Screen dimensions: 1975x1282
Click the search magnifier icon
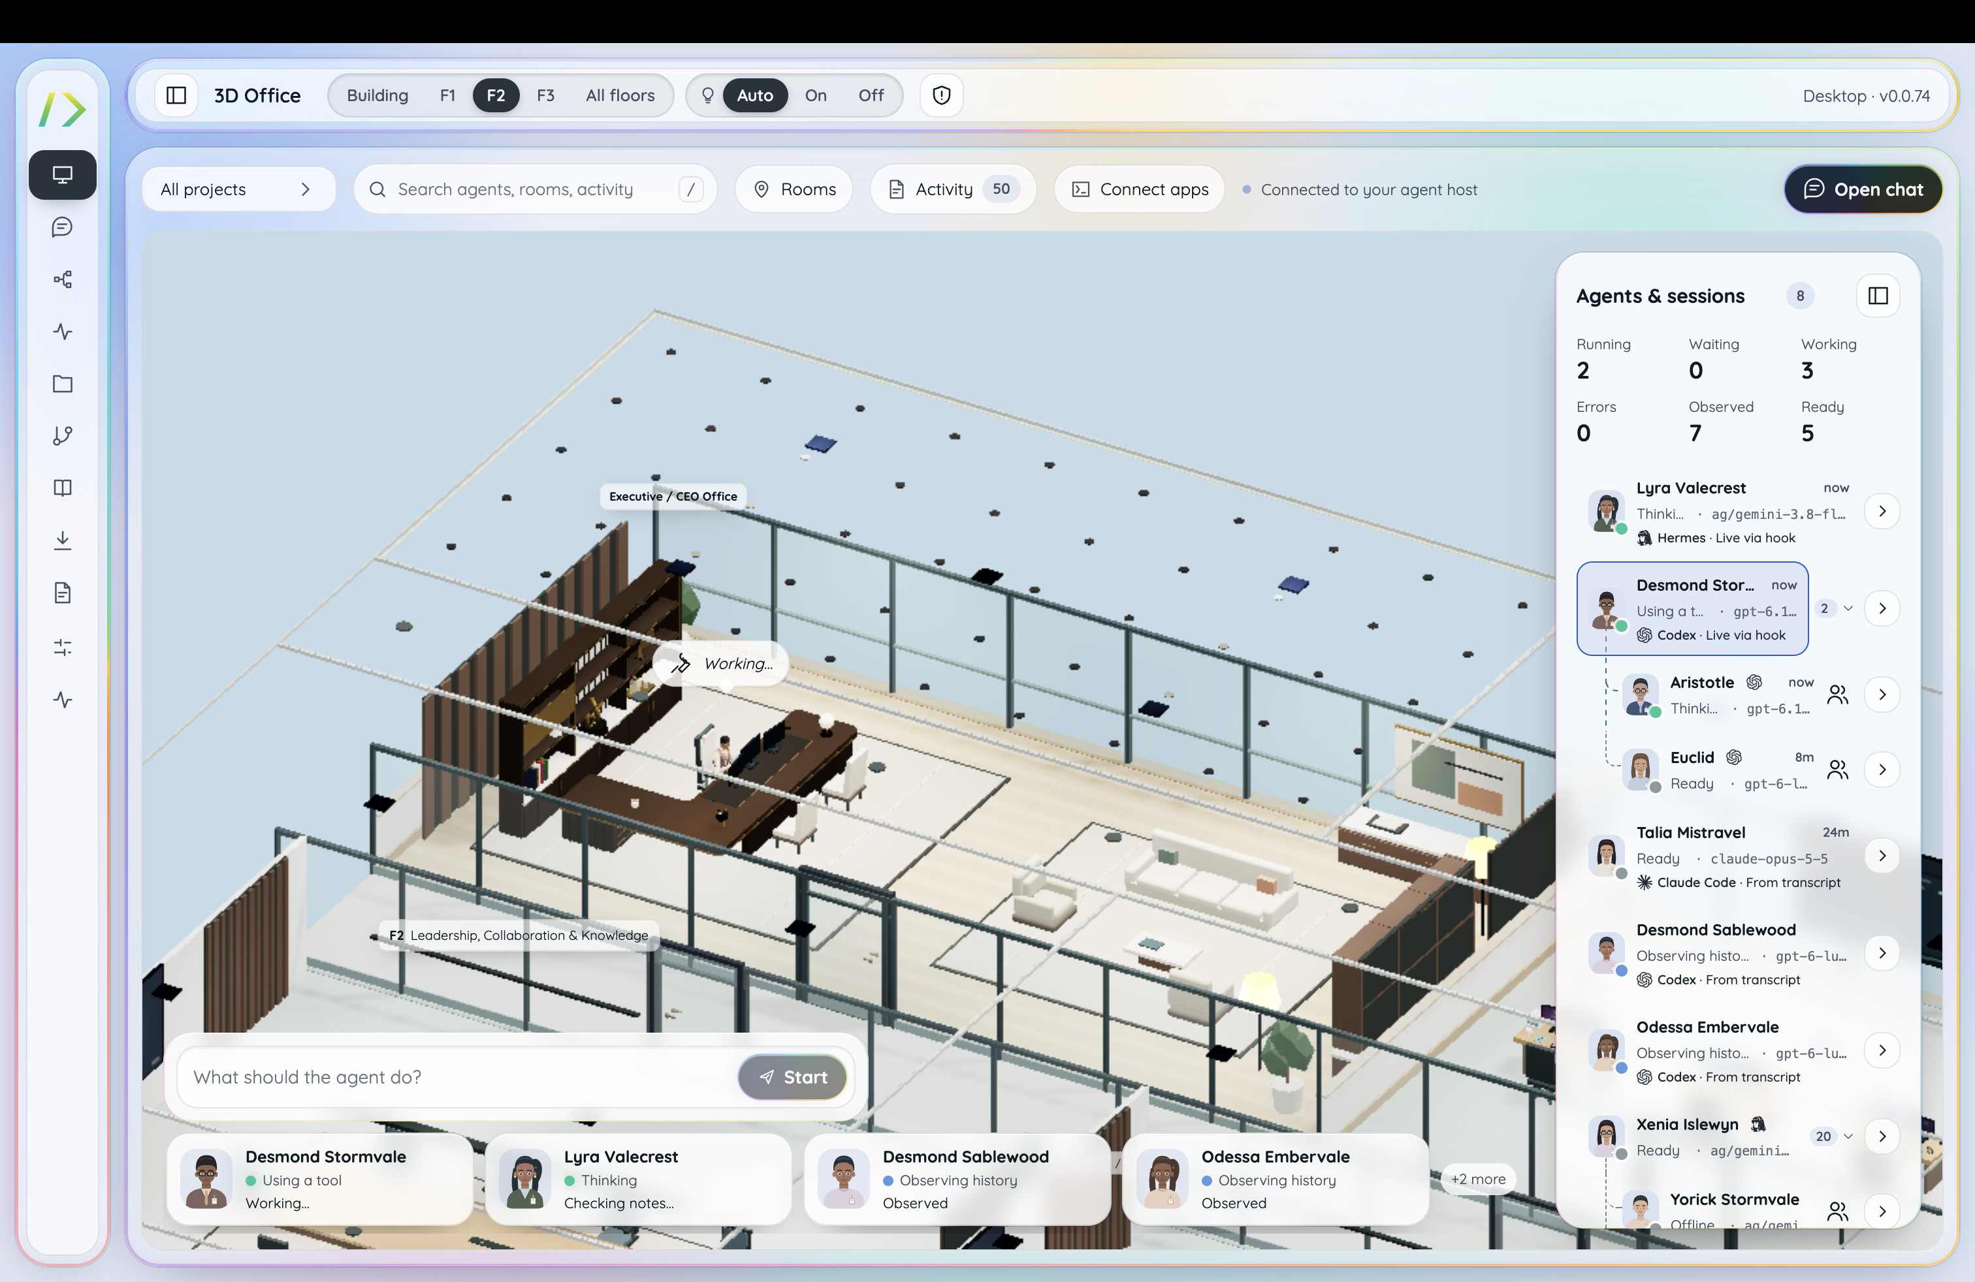tap(377, 190)
